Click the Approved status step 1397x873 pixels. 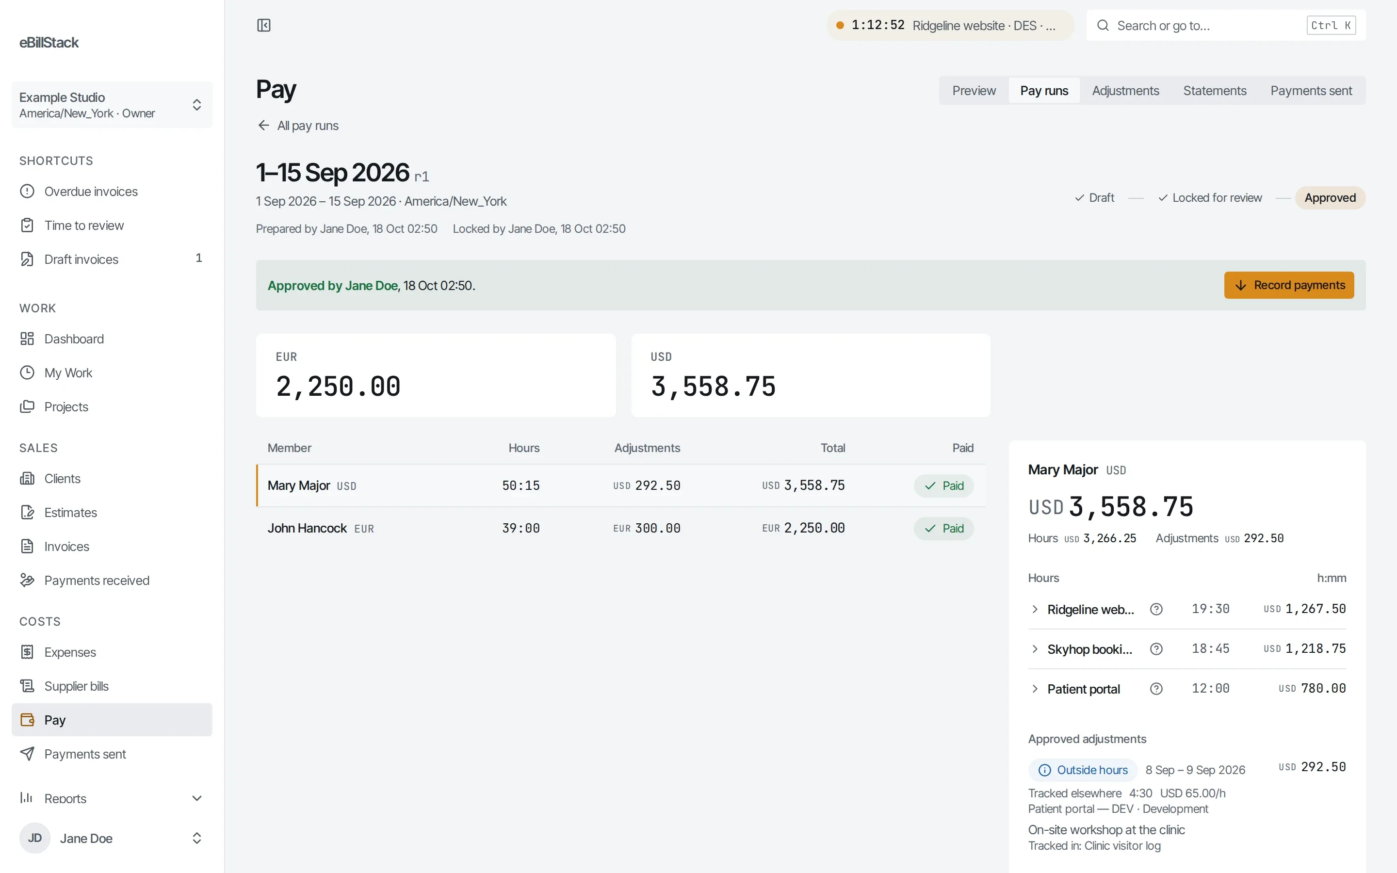click(x=1330, y=198)
